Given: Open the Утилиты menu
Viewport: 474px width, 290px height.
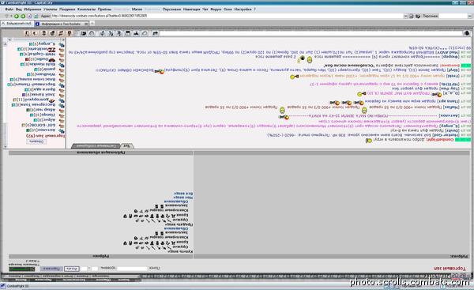Looking at the screenshot, I should coord(51,9).
